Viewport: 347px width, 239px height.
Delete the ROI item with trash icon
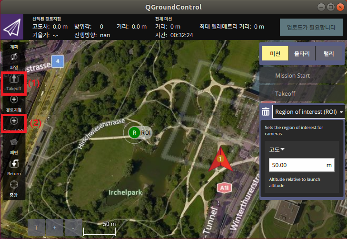[x=266, y=111]
